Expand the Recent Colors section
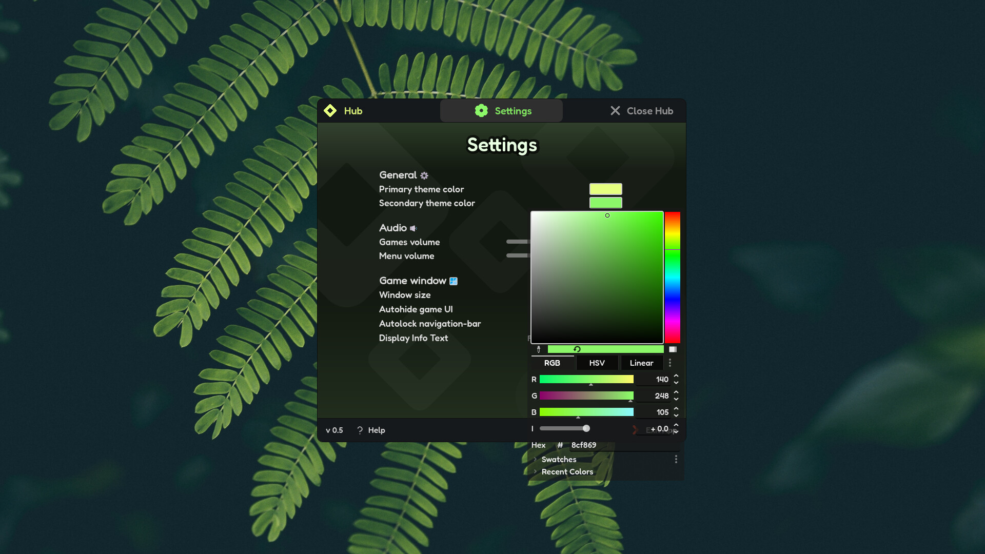The width and height of the screenshot is (985, 554). point(536,471)
